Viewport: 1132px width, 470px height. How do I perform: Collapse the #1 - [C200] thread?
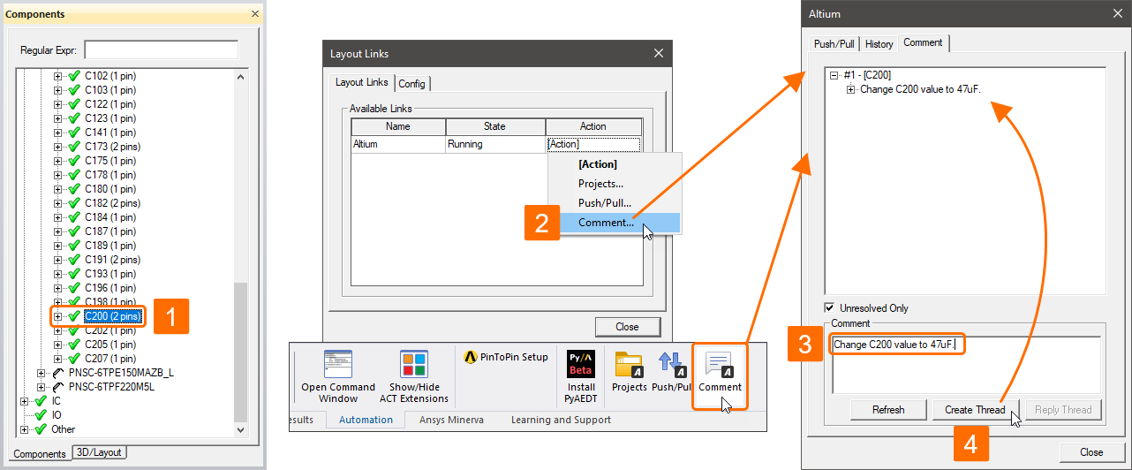pyautogui.click(x=834, y=76)
